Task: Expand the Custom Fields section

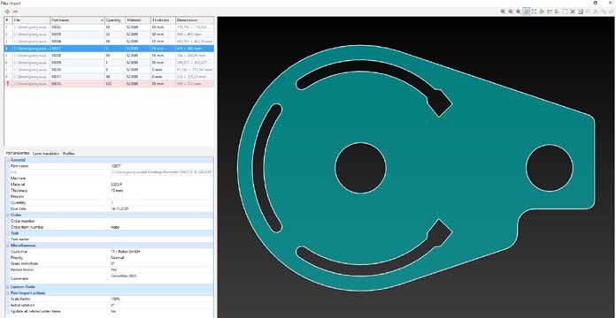Action: click(x=8, y=287)
